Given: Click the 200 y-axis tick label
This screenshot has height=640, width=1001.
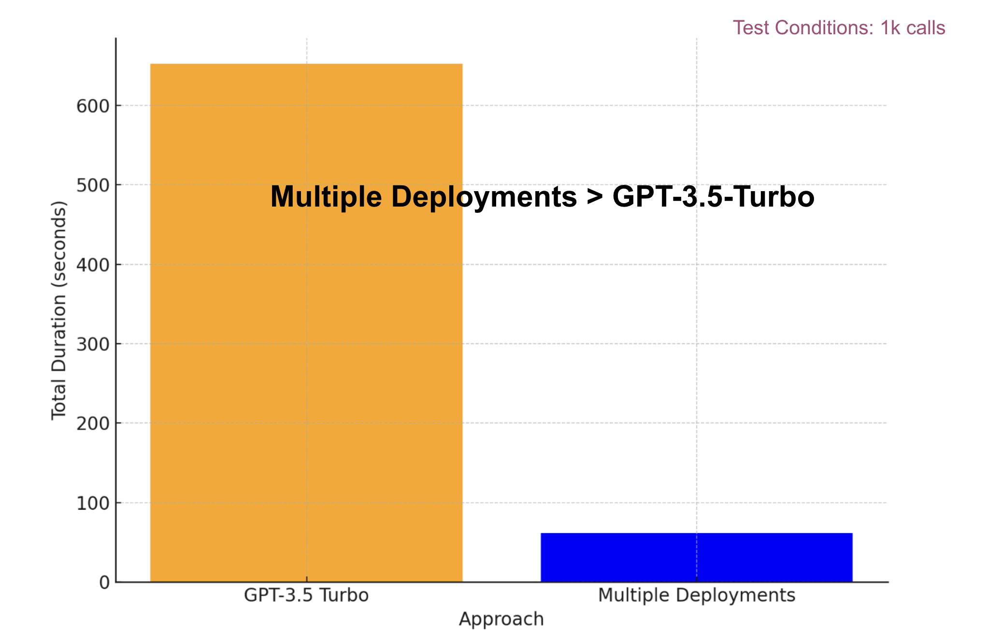Looking at the screenshot, I should tap(93, 424).
